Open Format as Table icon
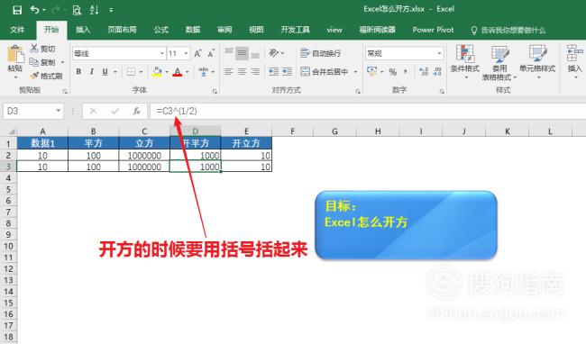Image resolution: width=586 pixels, height=344 pixels. click(x=500, y=54)
